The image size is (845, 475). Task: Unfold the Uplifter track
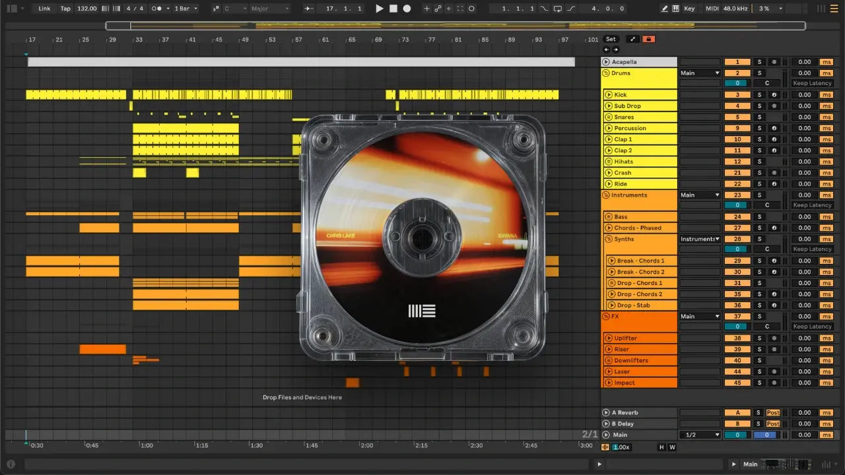point(609,338)
